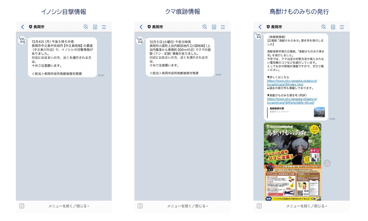Go back in the イノシシ目撃情報 chat screen
This screenshot has width=368, height=221.
click(x=23, y=27)
